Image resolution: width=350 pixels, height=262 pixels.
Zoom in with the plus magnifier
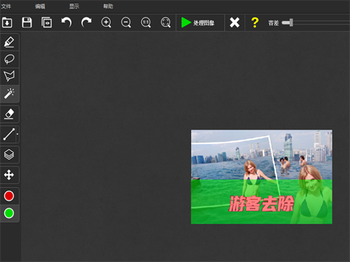(106, 22)
